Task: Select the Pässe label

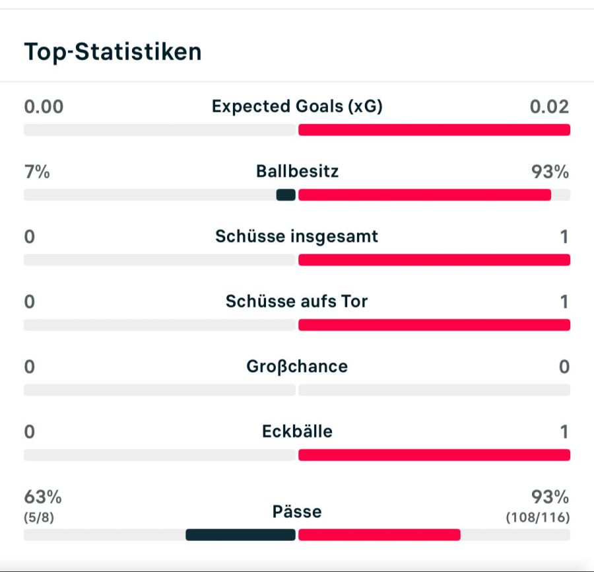Action: click(x=297, y=512)
